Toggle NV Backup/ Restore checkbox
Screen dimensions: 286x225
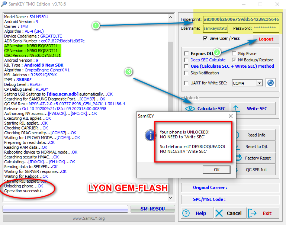pos(234,60)
